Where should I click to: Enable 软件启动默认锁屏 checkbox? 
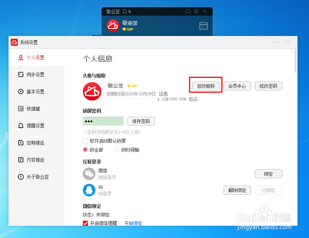pos(85,141)
